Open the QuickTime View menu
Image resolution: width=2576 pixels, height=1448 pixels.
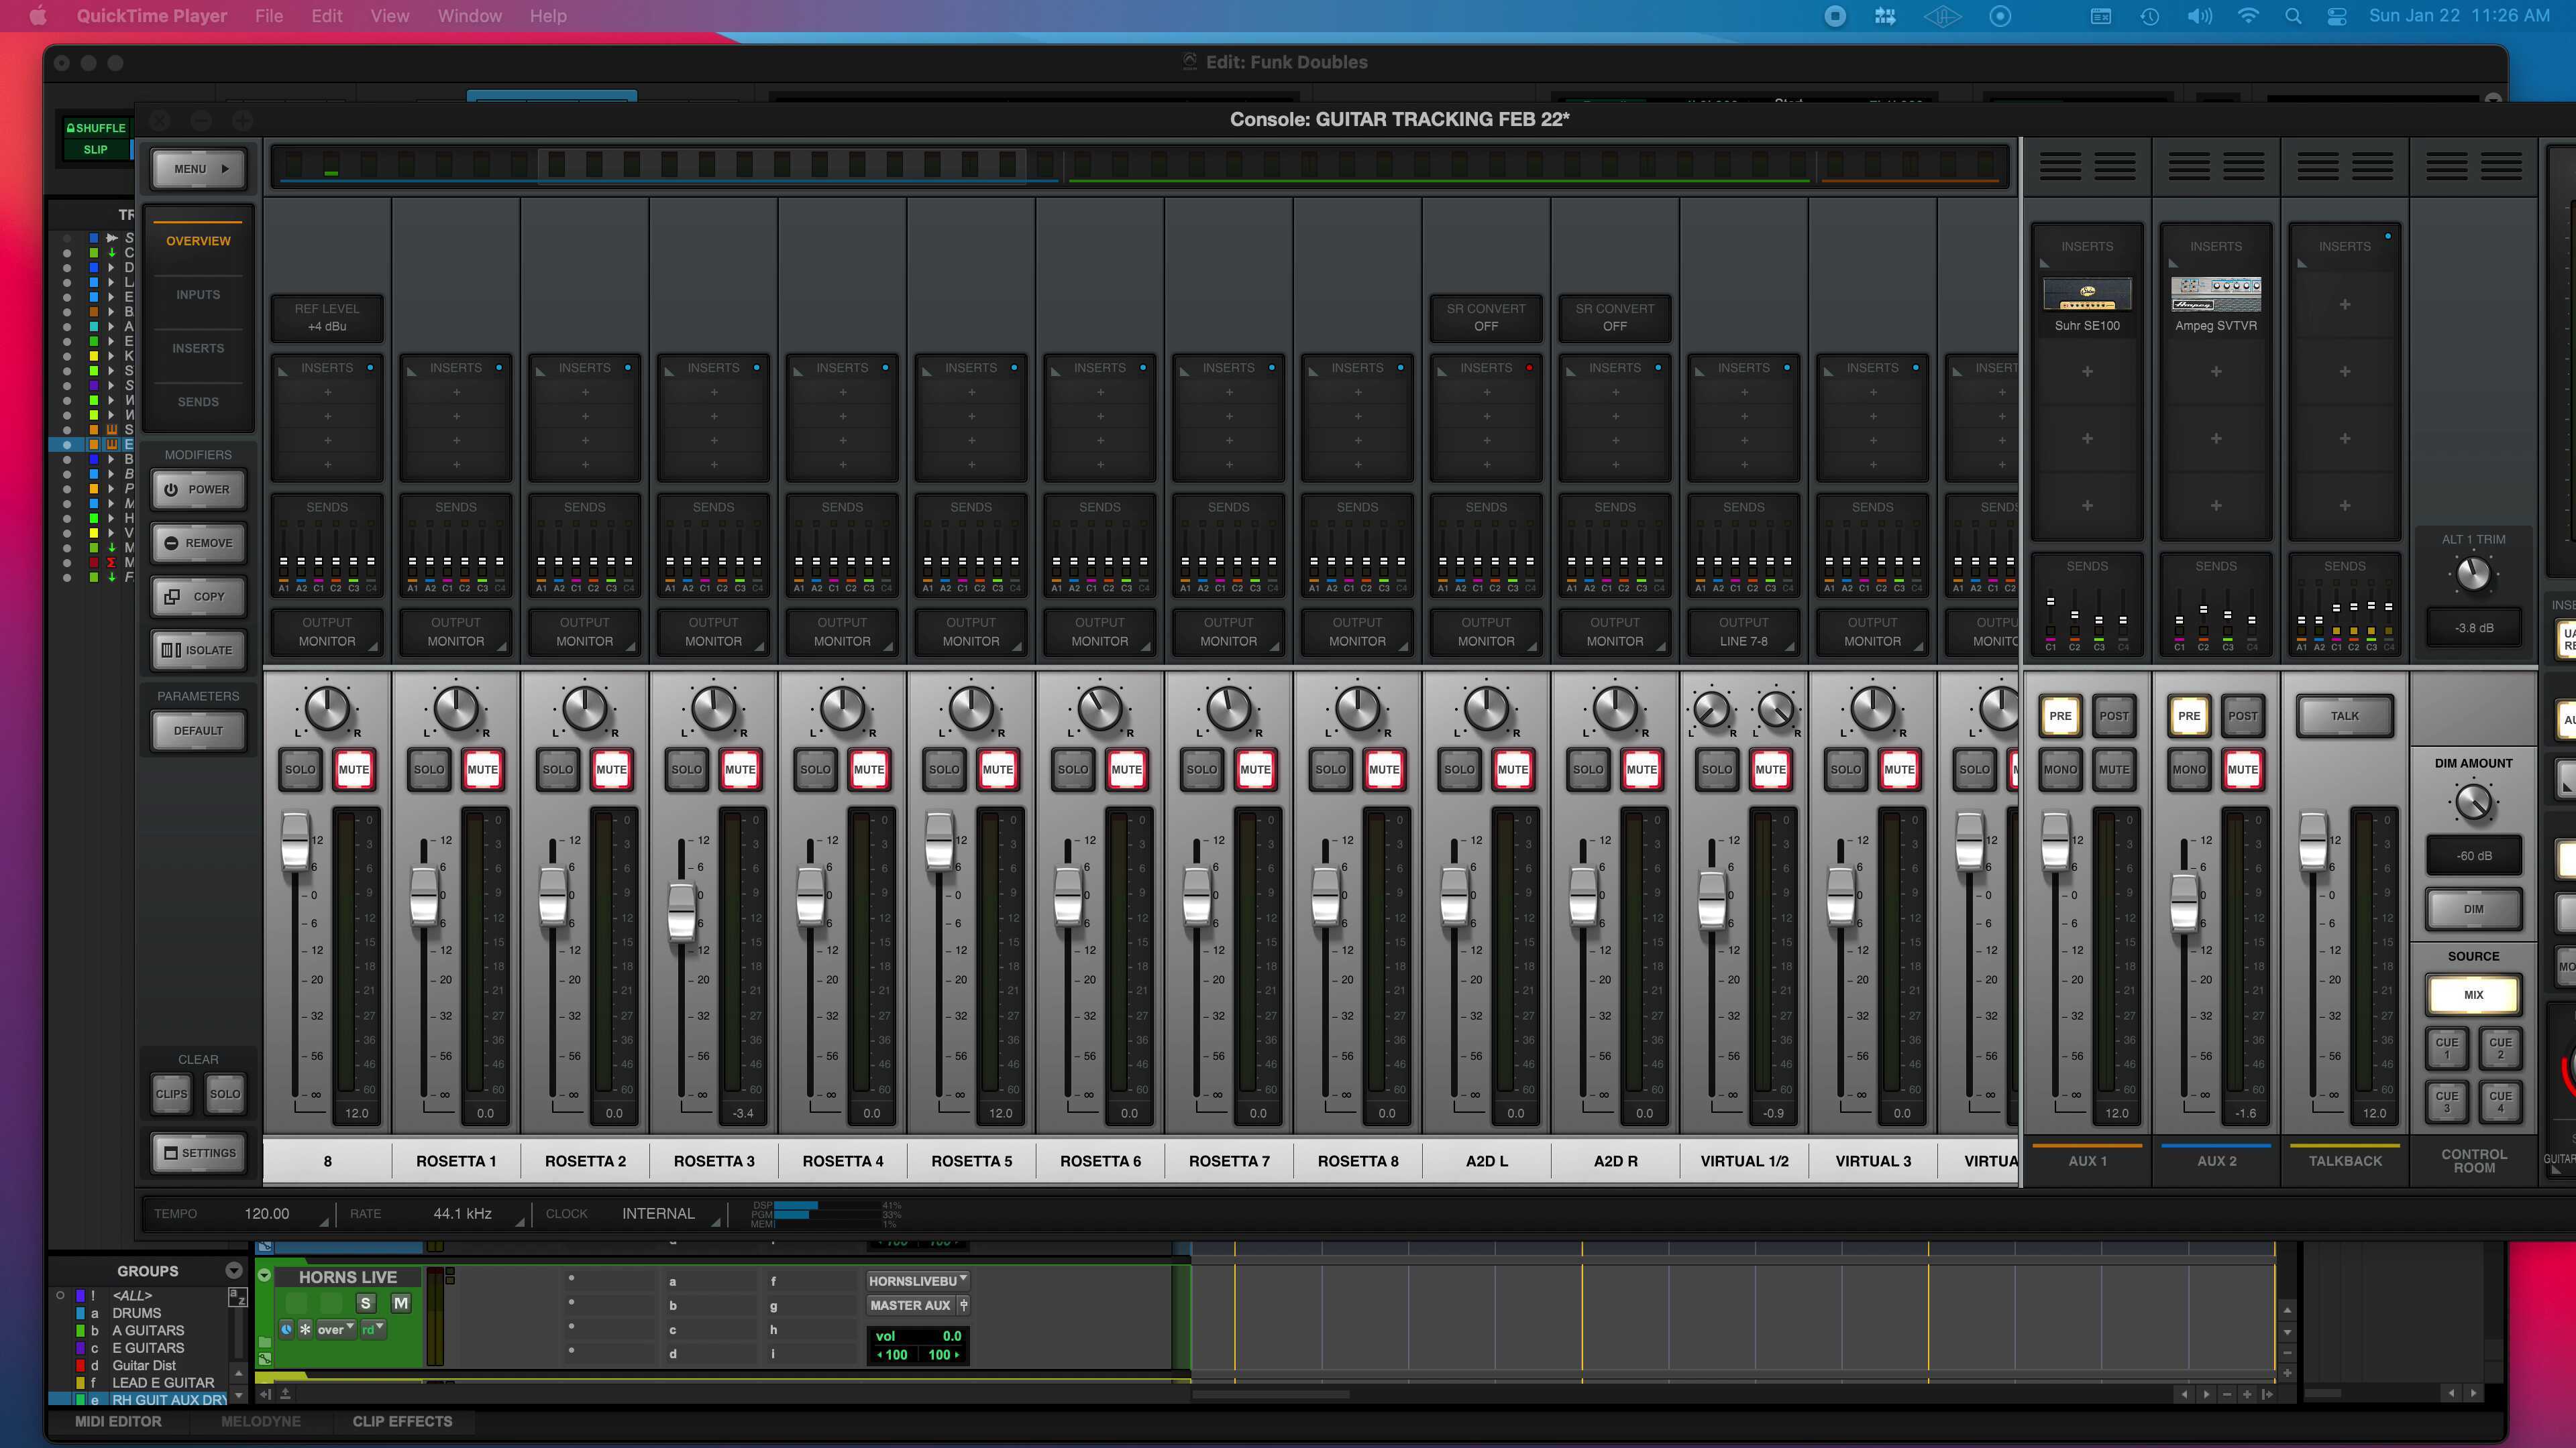(389, 16)
